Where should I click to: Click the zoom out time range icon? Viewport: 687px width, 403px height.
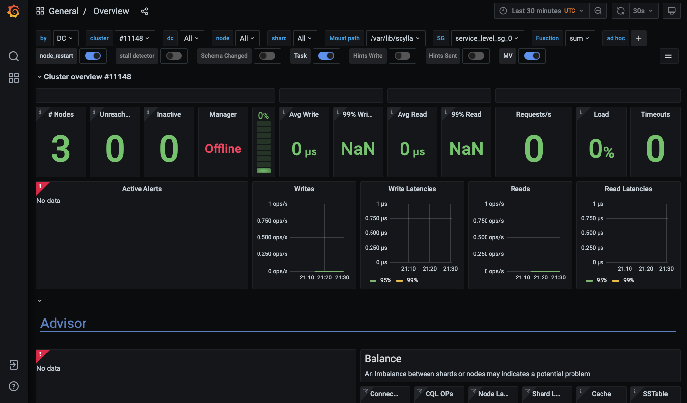(598, 11)
